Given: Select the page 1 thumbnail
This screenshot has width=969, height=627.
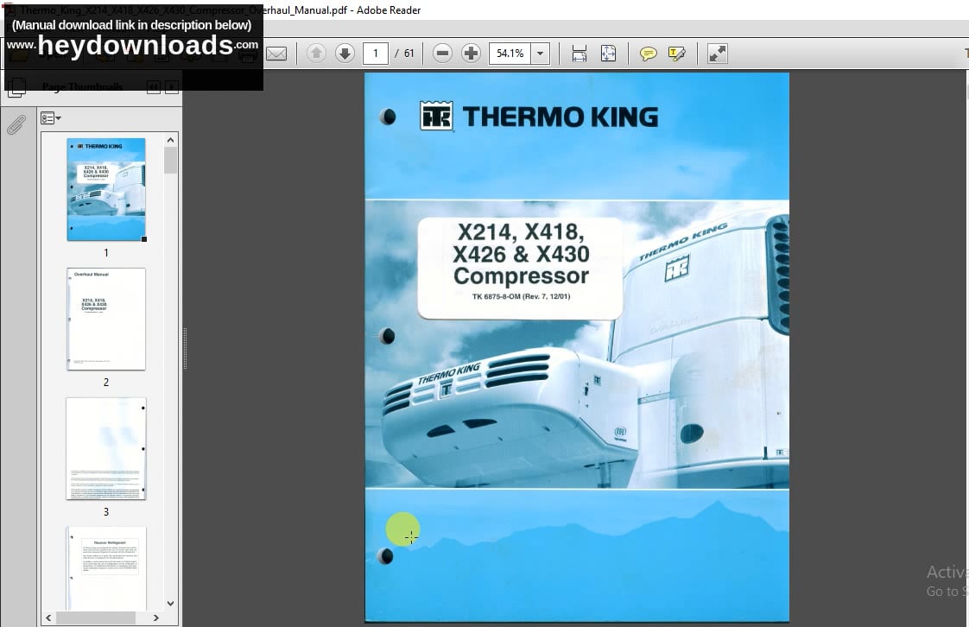Looking at the screenshot, I should click(x=106, y=189).
